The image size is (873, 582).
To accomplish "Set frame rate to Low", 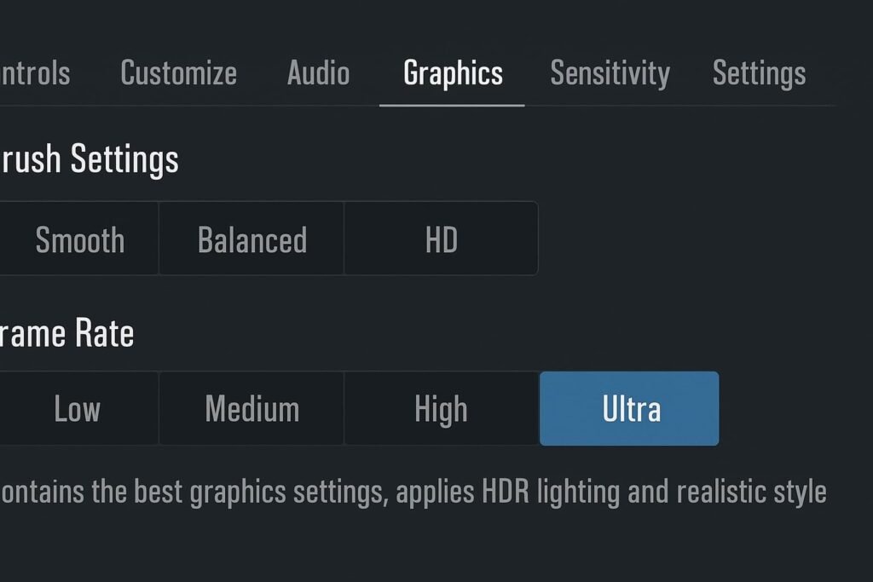I will coord(77,408).
